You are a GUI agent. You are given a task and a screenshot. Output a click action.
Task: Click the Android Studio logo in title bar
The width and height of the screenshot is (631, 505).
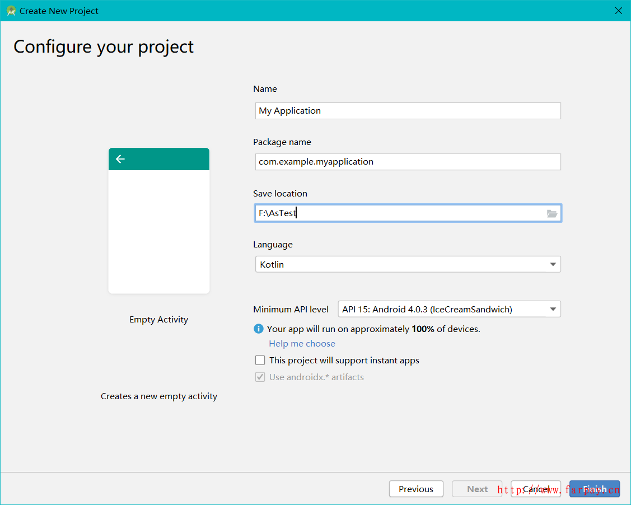click(11, 11)
